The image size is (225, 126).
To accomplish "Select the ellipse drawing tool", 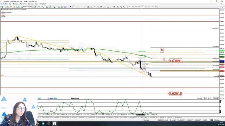I will click(114, 7).
